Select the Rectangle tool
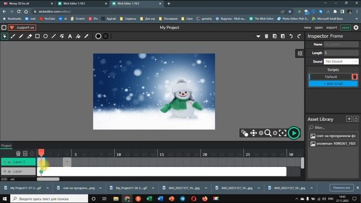Viewport: 361px width, 203px height. point(37,36)
